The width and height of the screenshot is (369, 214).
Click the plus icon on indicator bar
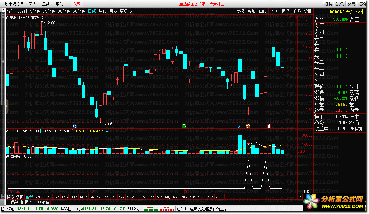pos(300,196)
